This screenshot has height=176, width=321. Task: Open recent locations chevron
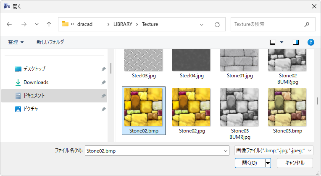pos(37,24)
